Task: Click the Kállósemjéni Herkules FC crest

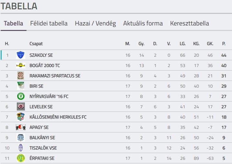Action: pos(21,117)
